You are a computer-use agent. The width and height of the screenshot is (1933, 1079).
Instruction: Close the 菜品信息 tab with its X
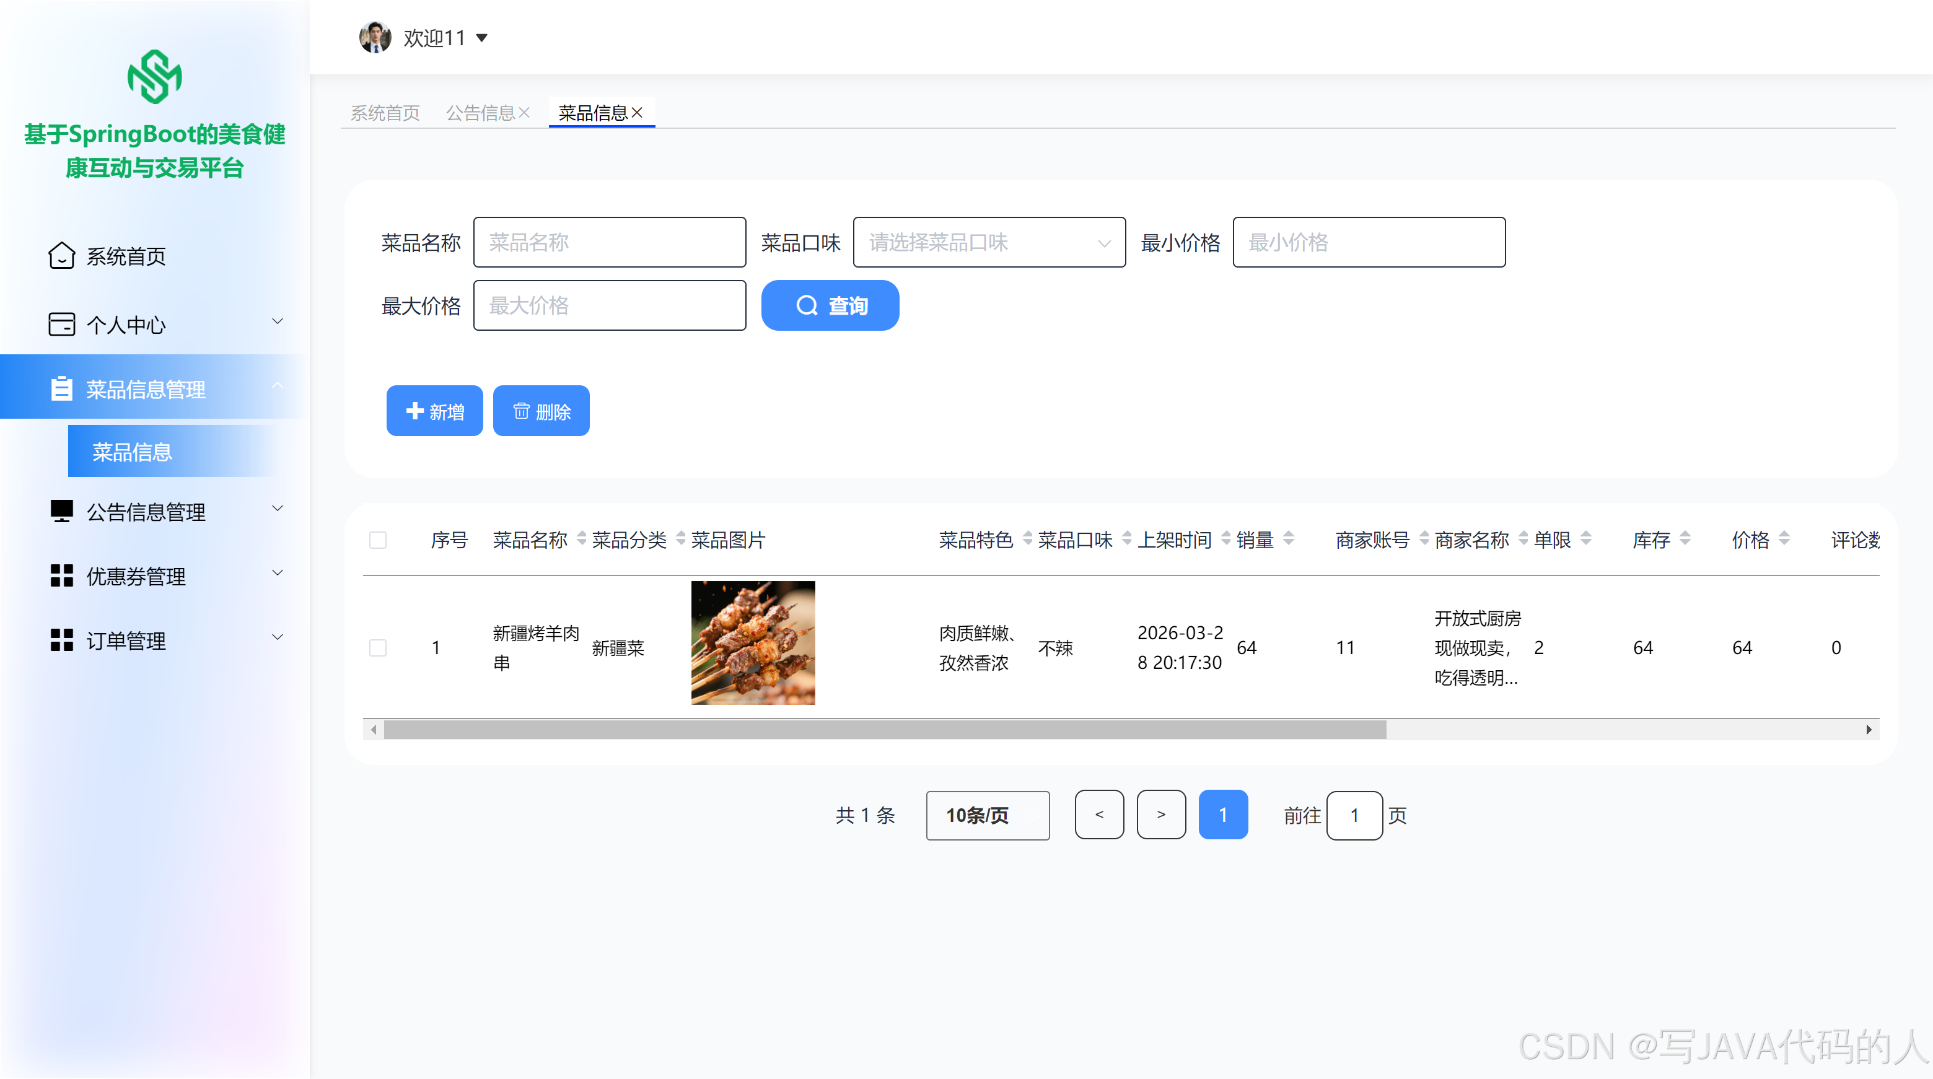pyautogui.click(x=637, y=113)
